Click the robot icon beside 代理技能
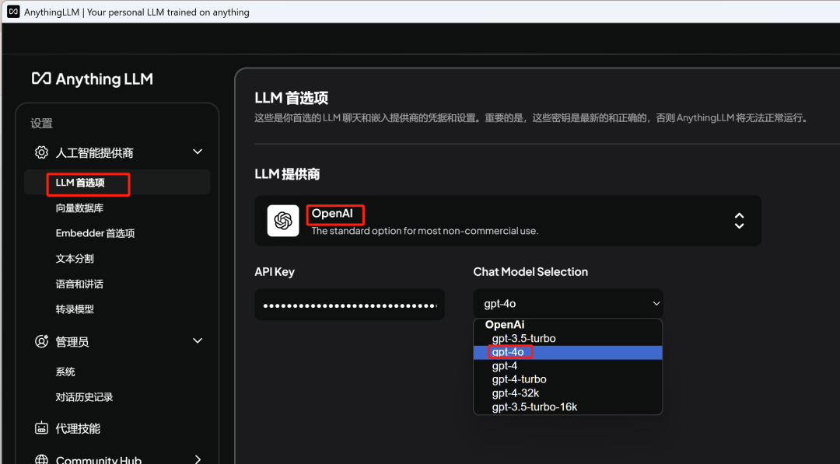Screen dimensions: 840x464 (x=41, y=428)
